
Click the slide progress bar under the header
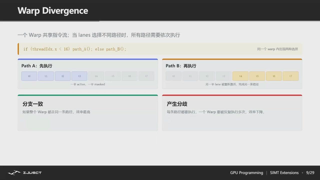click(x=160, y=21)
